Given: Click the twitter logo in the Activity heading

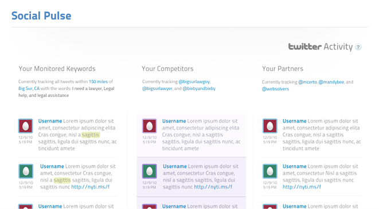Looking at the screenshot, I should tap(305, 46).
